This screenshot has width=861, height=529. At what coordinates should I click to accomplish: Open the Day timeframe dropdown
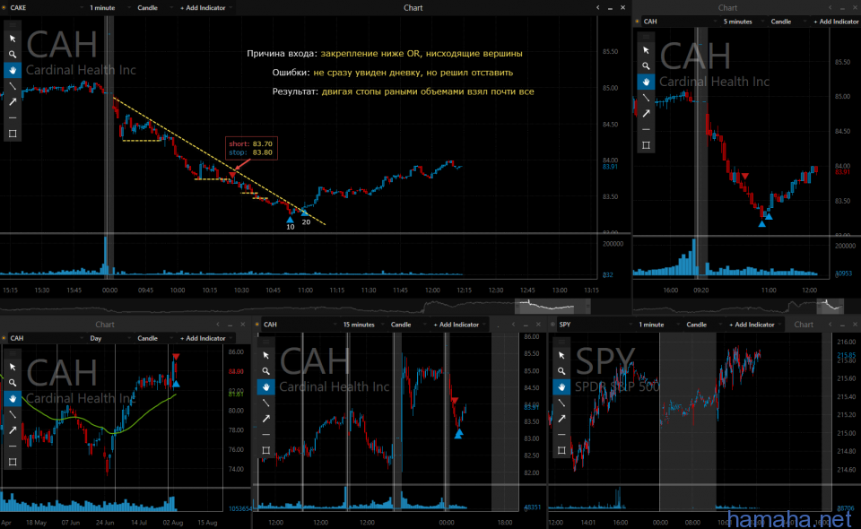109,338
